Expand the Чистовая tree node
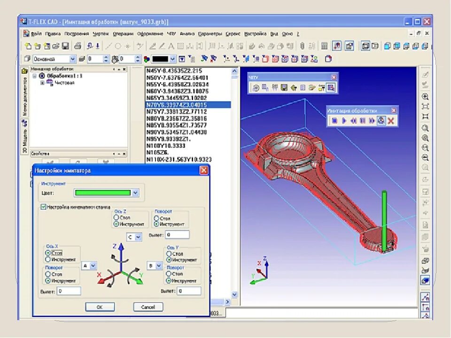Viewport: 451px width, 338px height. click(x=43, y=83)
